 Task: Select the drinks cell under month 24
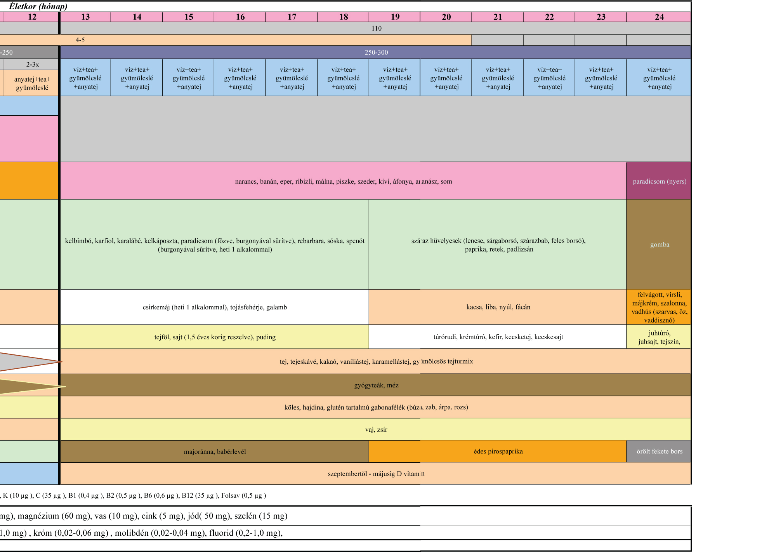[659, 78]
